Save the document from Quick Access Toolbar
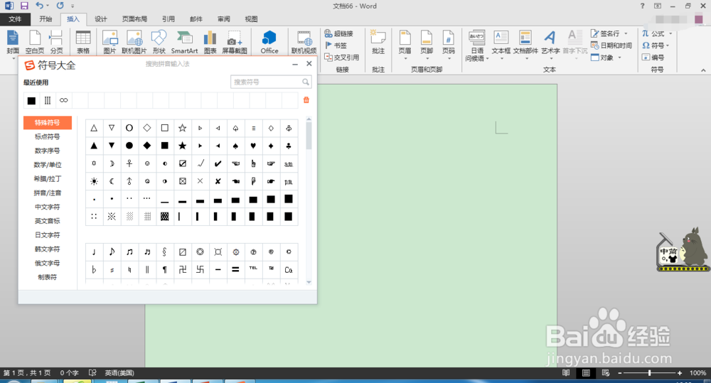The width and height of the screenshot is (711, 383). point(24,6)
